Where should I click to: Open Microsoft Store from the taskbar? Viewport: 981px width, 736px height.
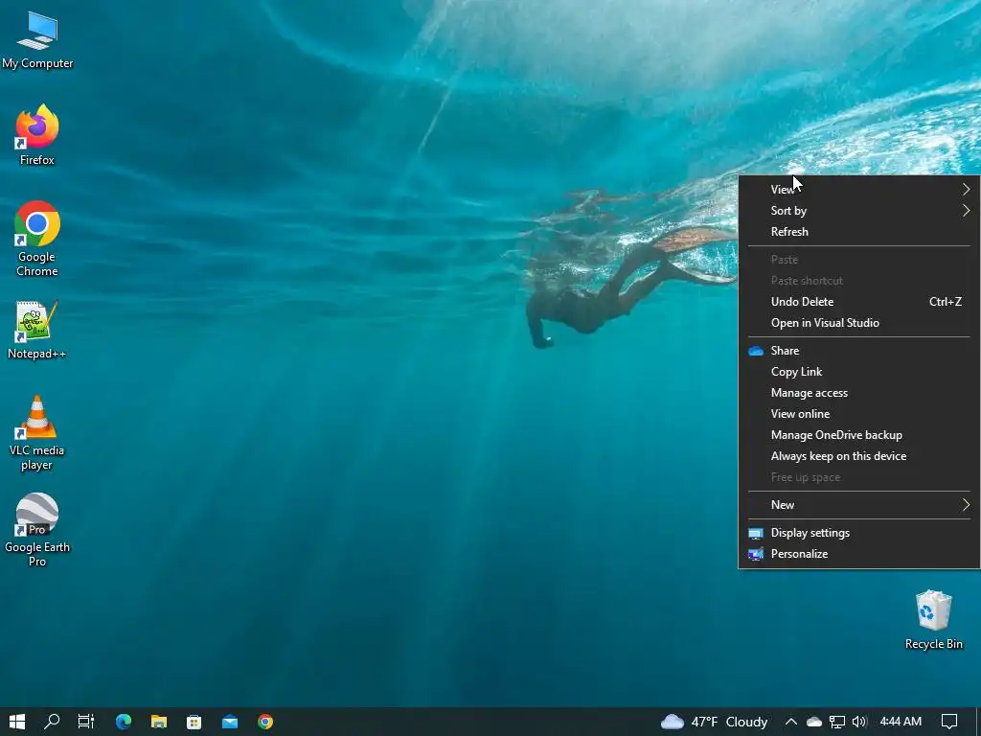pyautogui.click(x=194, y=722)
